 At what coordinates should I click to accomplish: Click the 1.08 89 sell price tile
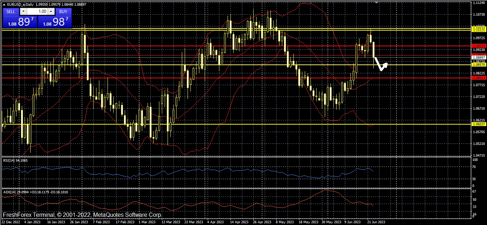[x=20, y=22]
